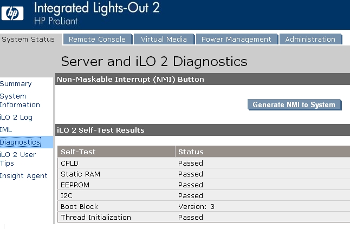Click the HP logo icon
The width and height of the screenshot is (350, 229).
tap(12, 13)
